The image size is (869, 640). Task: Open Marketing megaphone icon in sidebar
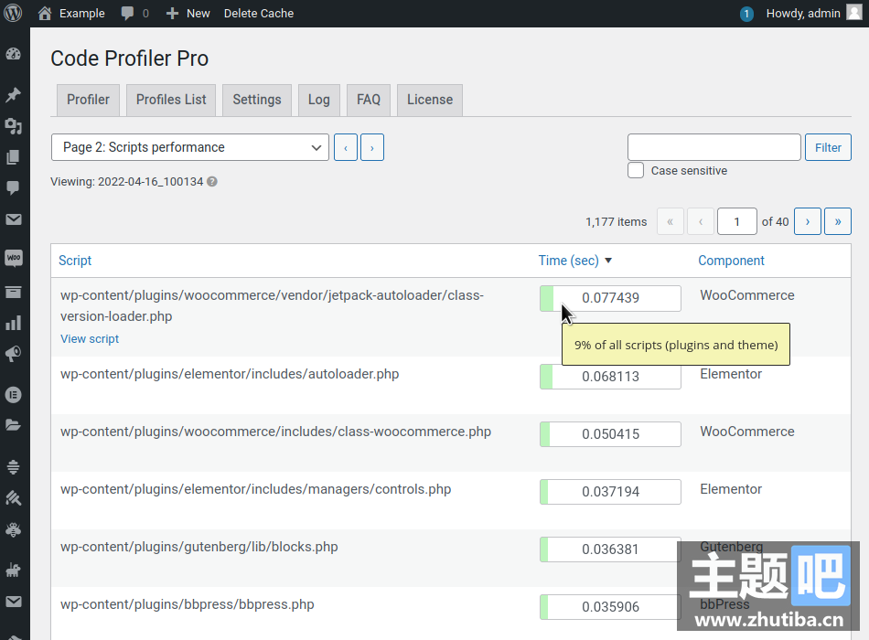pos(13,354)
